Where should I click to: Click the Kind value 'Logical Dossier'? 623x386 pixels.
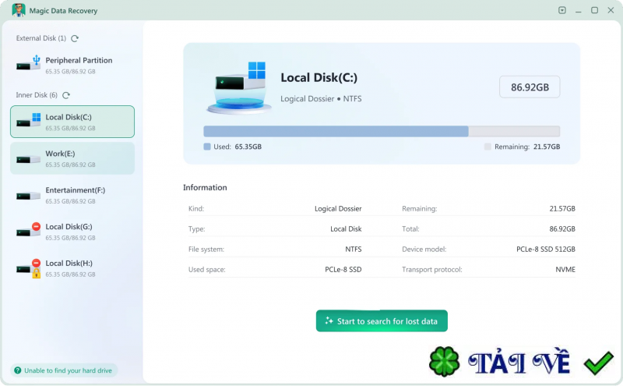[x=338, y=208]
